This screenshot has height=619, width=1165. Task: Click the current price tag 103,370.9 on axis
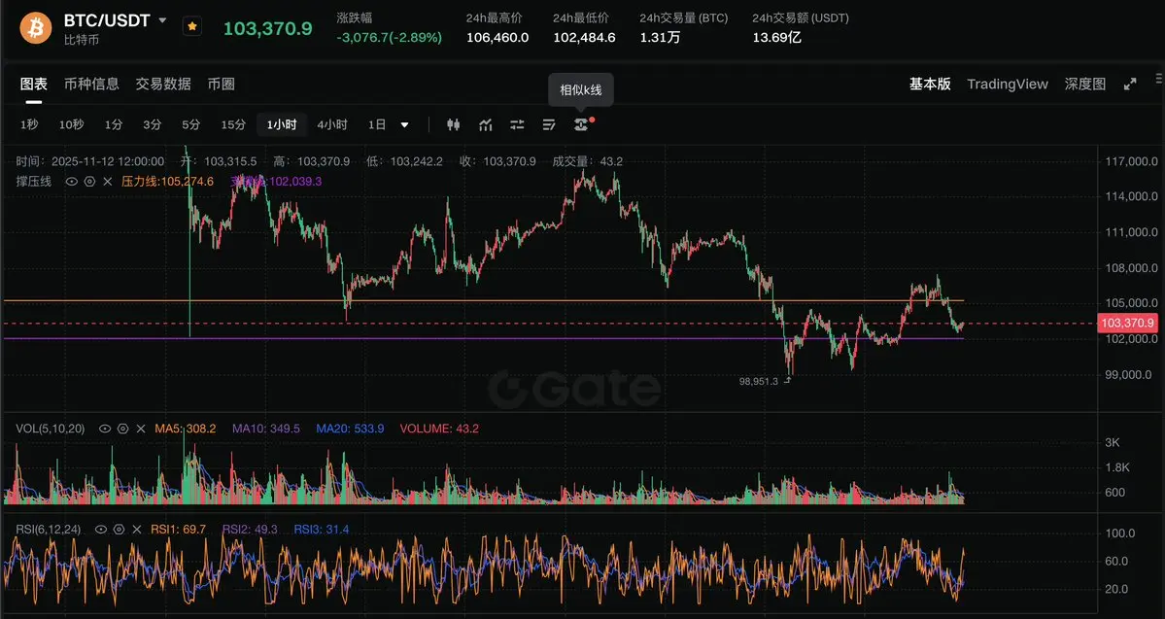(1127, 323)
